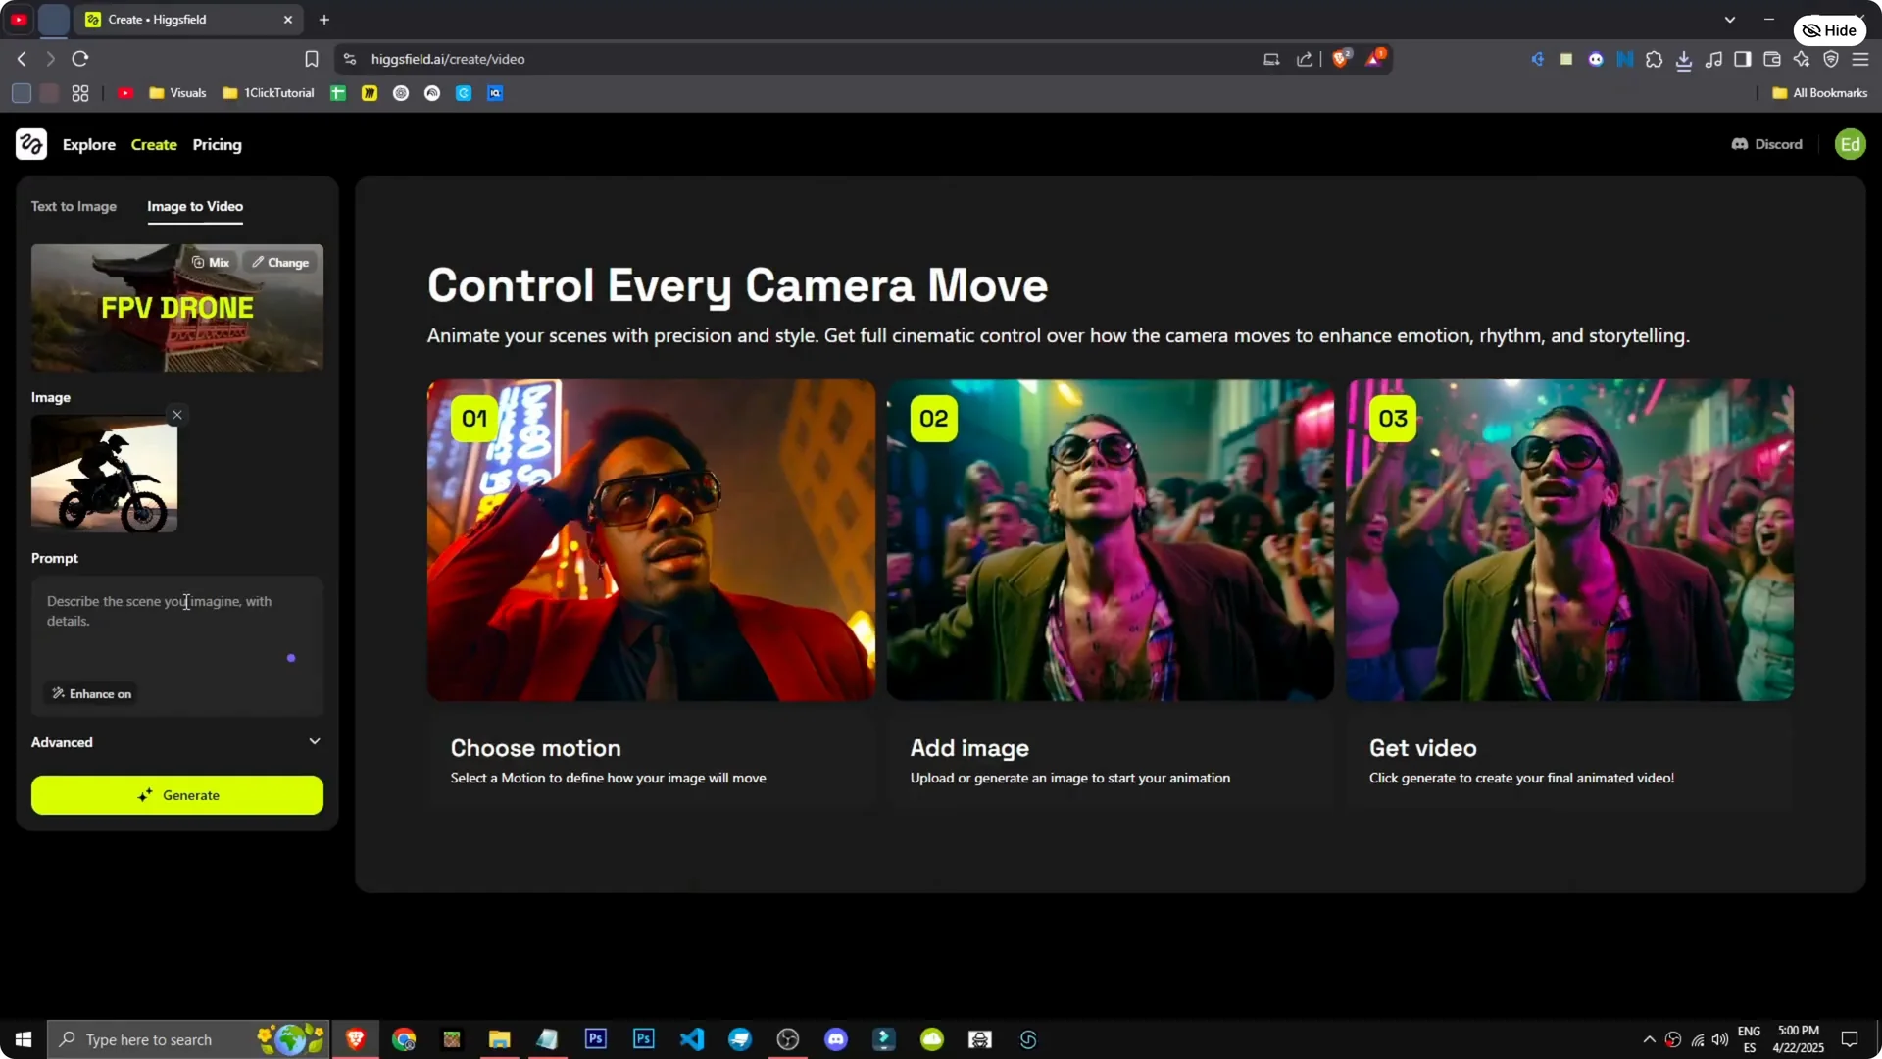Open the Pricing menu item
1882x1059 pixels.
[x=217, y=144]
